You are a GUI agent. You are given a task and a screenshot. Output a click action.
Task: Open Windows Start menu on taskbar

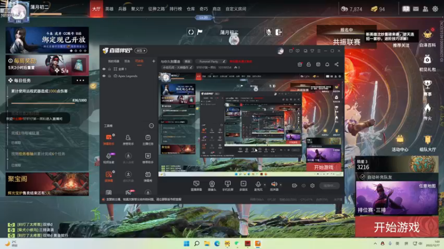click(186, 243)
